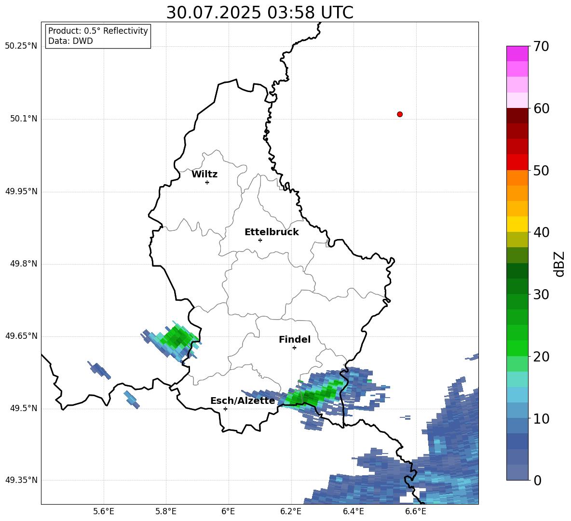Click the bright red colorbar segment above 50
The height and width of the screenshot is (521, 571).
point(517,162)
